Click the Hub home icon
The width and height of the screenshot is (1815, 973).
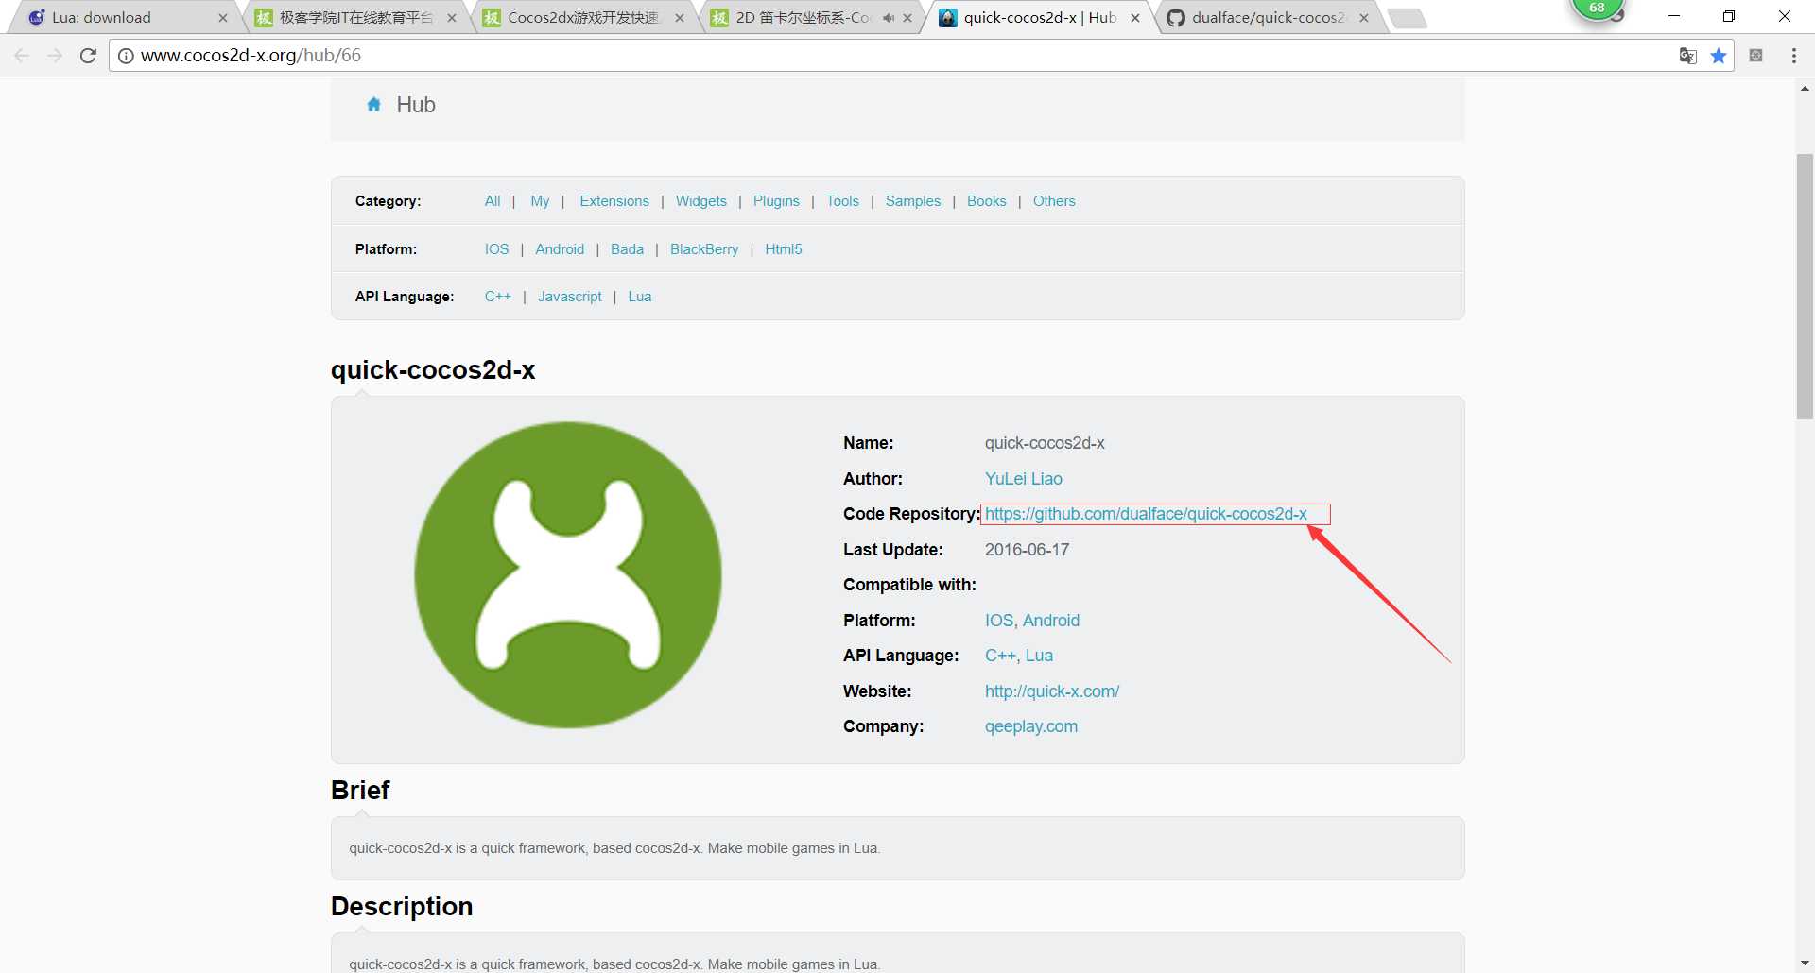373,105
